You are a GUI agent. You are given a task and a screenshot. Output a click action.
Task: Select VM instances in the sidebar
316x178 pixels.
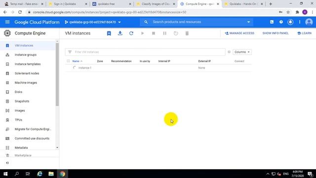(x=28, y=45)
